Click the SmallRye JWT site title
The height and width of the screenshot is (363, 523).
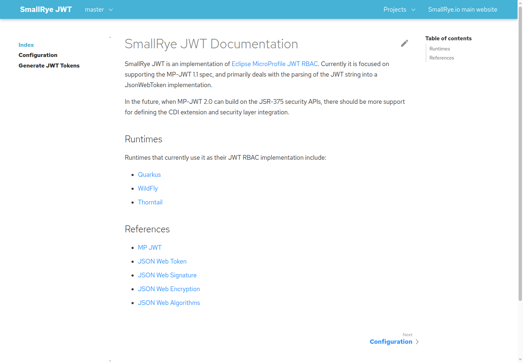(x=46, y=9)
